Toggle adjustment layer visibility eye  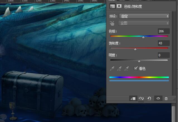158,98
